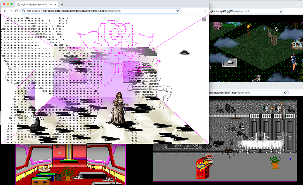Click the UFO picture frame on grass

pyautogui.click(x=229, y=62)
